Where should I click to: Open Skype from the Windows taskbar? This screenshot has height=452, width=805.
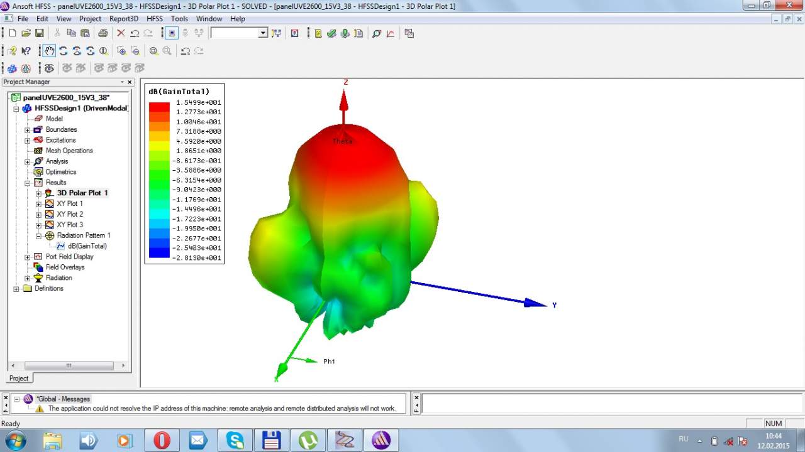tap(235, 440)
